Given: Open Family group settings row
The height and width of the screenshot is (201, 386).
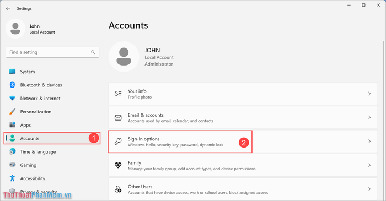Looking at the screenshot, I should click(243, 165).
